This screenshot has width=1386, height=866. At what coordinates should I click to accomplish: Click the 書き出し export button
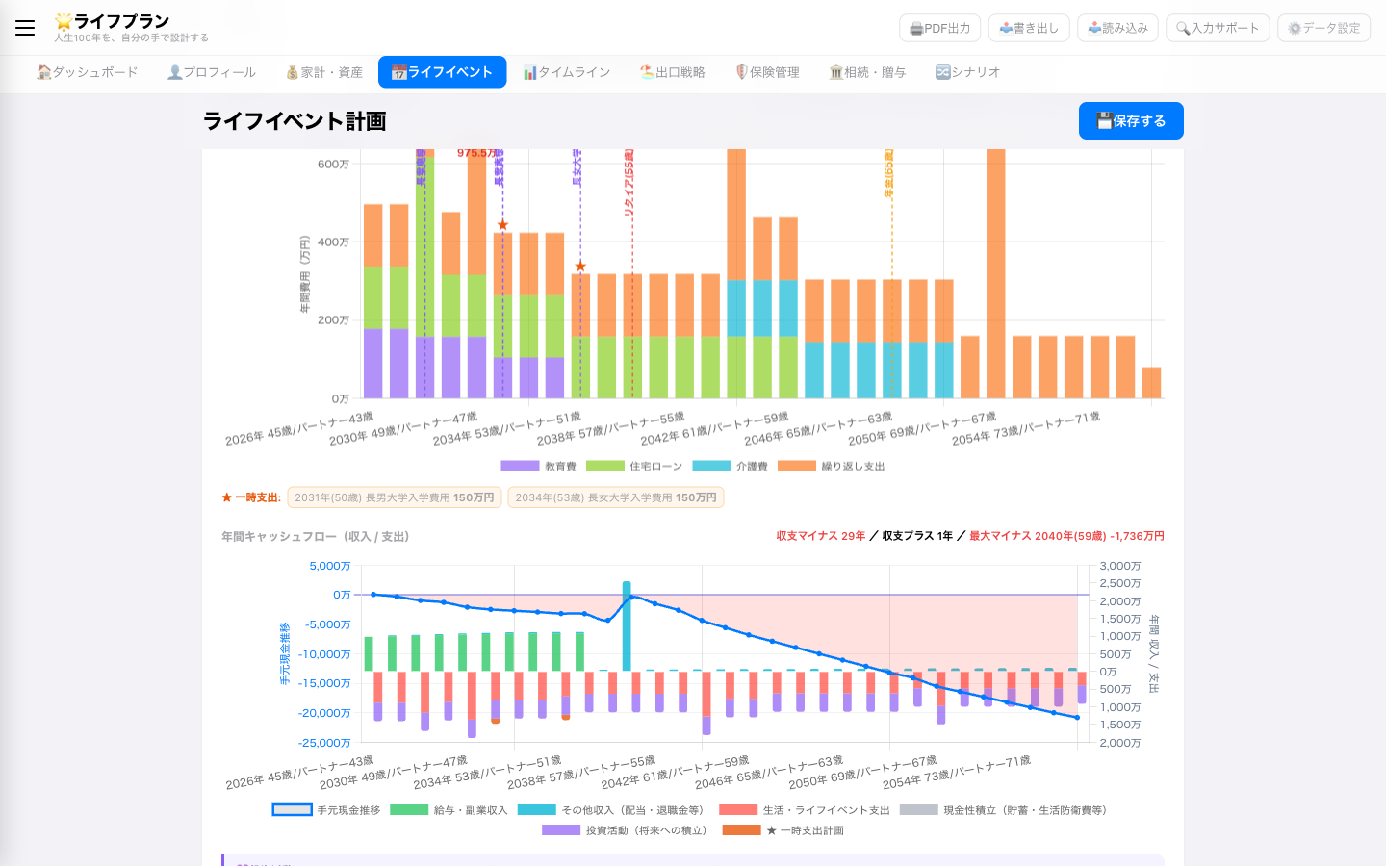(1028, 28)
